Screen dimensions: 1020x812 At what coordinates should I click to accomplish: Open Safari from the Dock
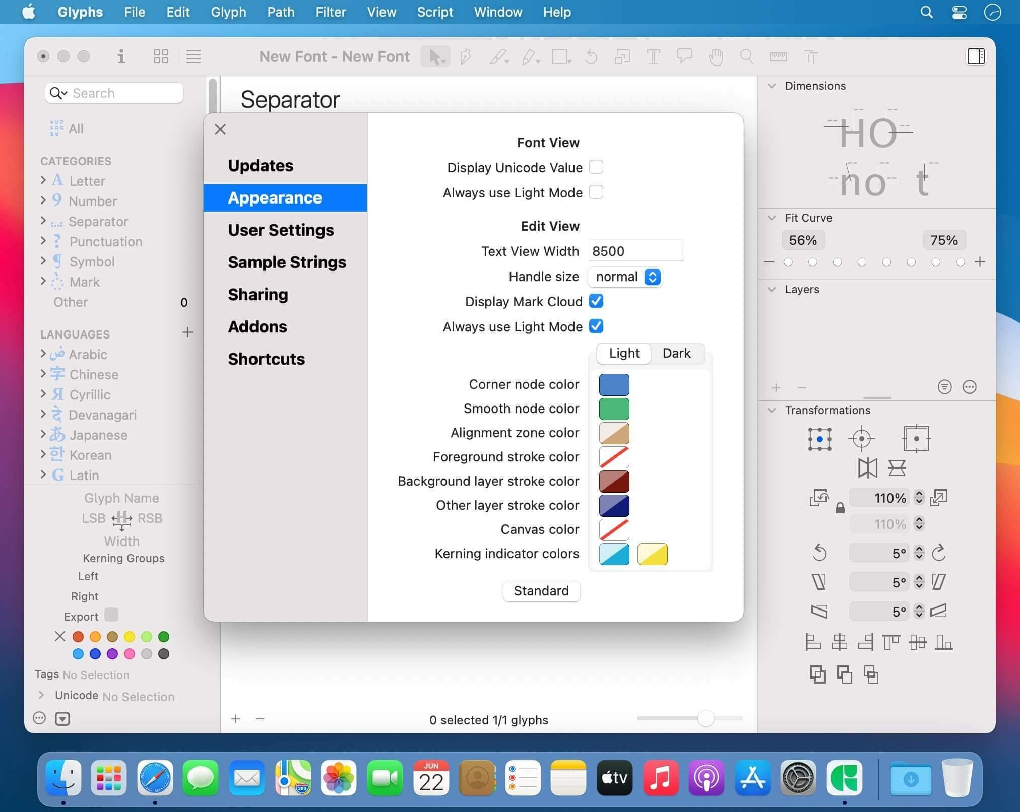click(x=155, y=778)
